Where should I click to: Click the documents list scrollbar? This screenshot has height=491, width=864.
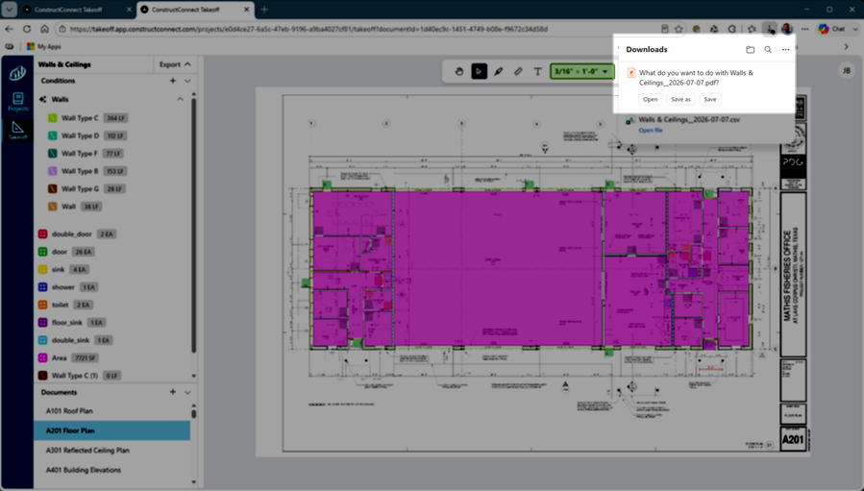193,412
